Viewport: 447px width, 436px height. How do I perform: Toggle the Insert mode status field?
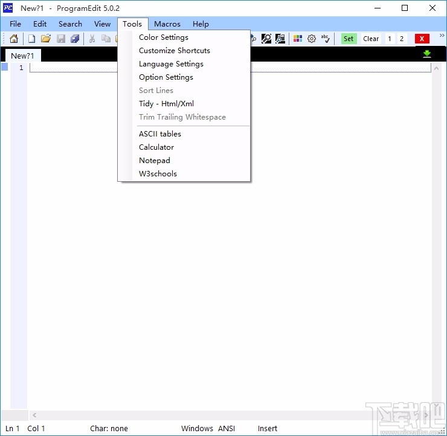(268, 428)
